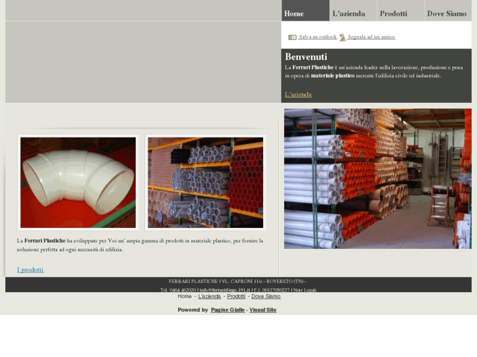
Task: Open the large warehouse pipes photo
Action: click(x=378, y=179)
